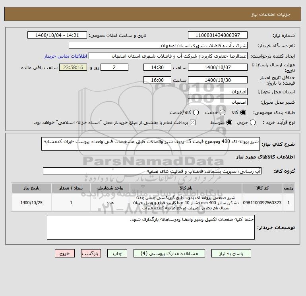306x296 pixels.
Task: Click the need number field 1100001434000397
Action: tap(218, 35)
